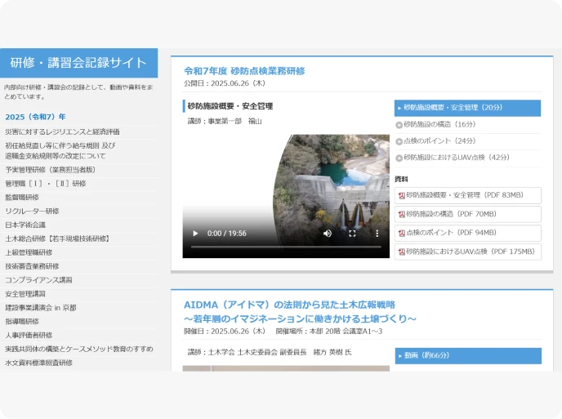
Task: Select 砂防施設の構造(16分) video entry
Action: pyautogui.click(x=467, y=125)
